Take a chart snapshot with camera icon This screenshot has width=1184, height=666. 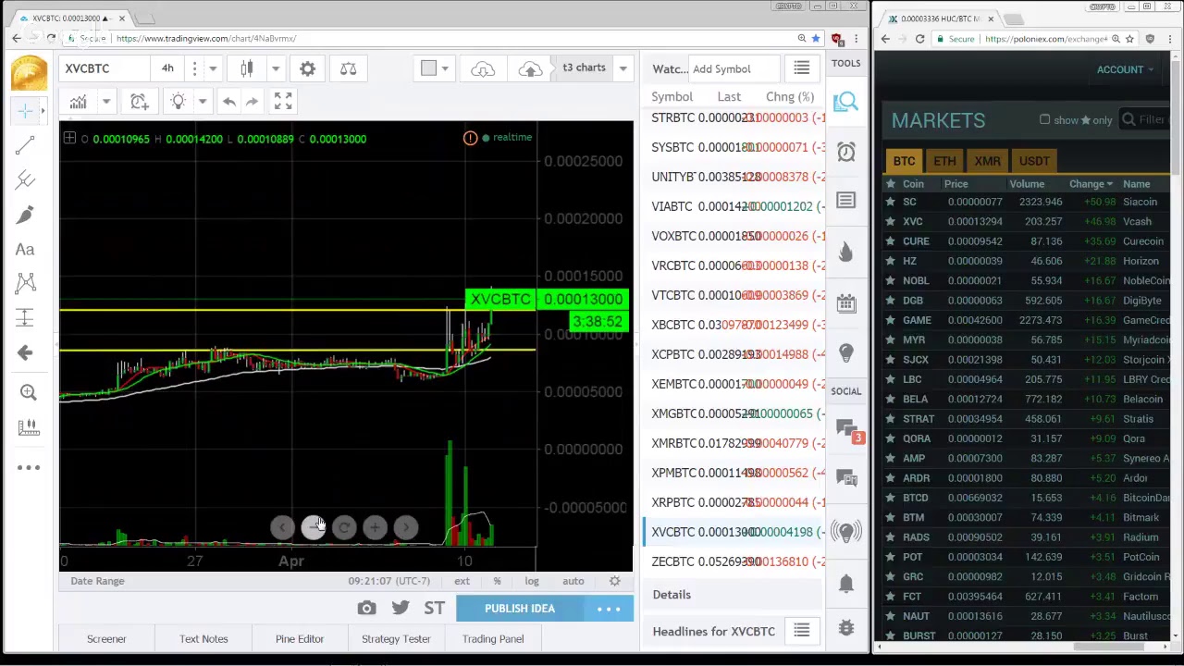[367, 608]
